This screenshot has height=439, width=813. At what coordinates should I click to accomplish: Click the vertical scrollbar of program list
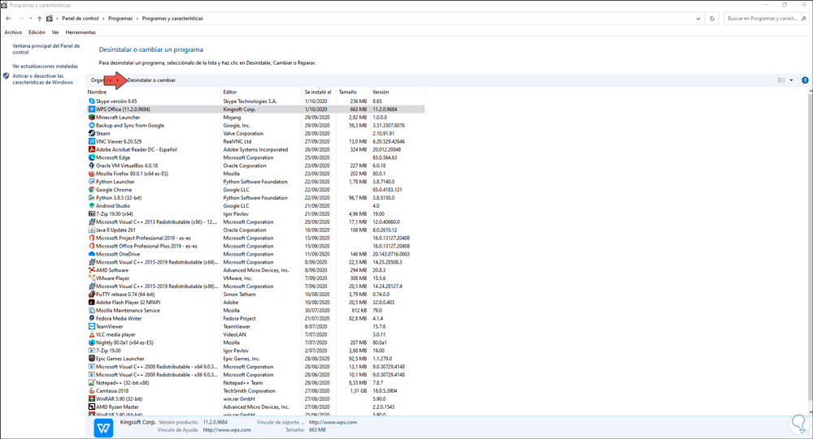pos(810,248)
